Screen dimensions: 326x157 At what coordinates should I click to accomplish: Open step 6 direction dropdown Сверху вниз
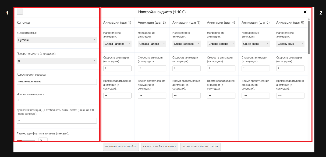click(290, 44)
